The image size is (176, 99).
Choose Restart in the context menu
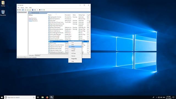pos(75,51)
